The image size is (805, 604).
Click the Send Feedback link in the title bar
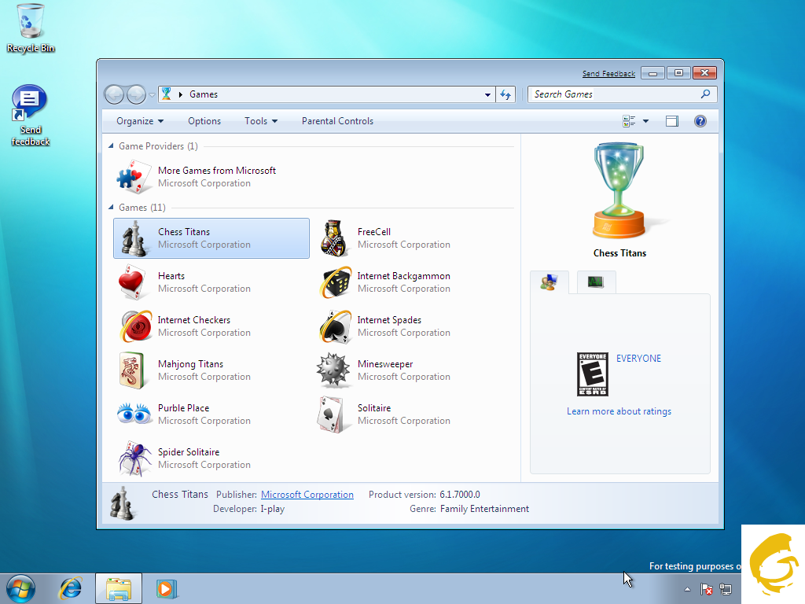click(609, 73)
